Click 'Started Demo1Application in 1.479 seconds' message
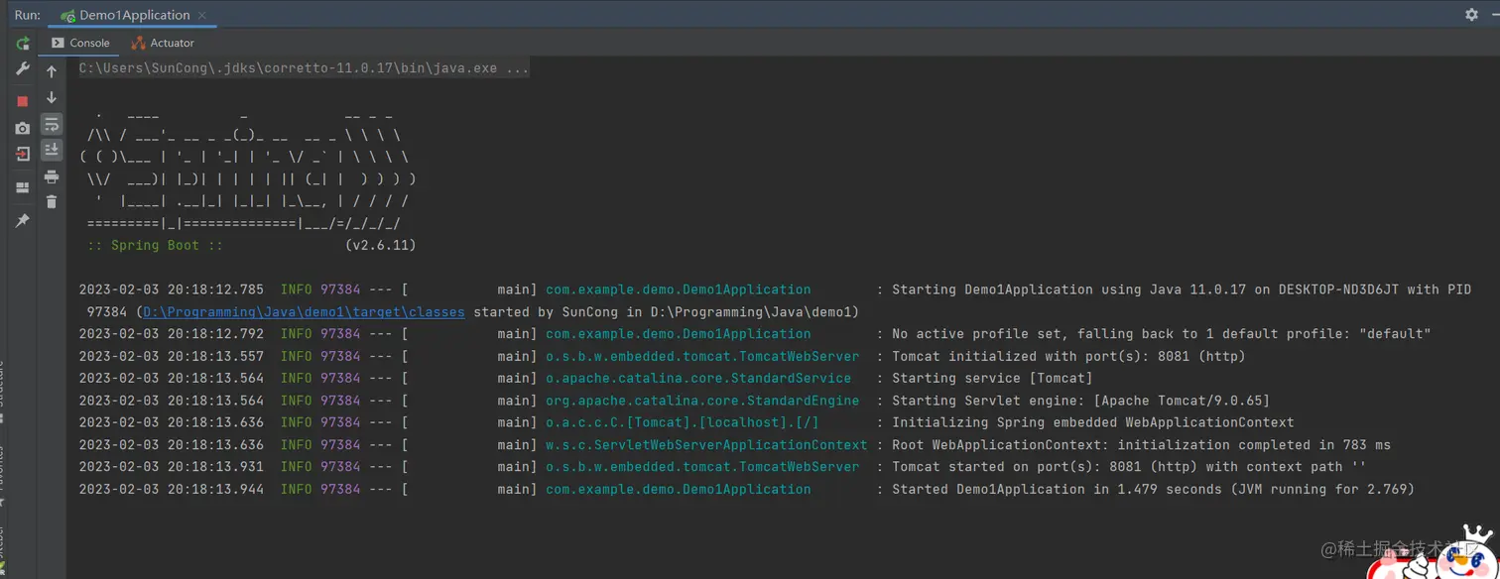Image resolution: width=1500 pixels, height=579 pixels. point(1153,489)
